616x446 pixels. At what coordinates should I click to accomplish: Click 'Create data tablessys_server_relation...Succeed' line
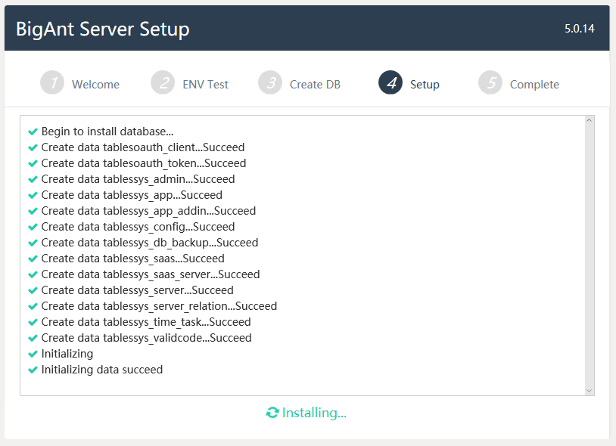point(159,306)
